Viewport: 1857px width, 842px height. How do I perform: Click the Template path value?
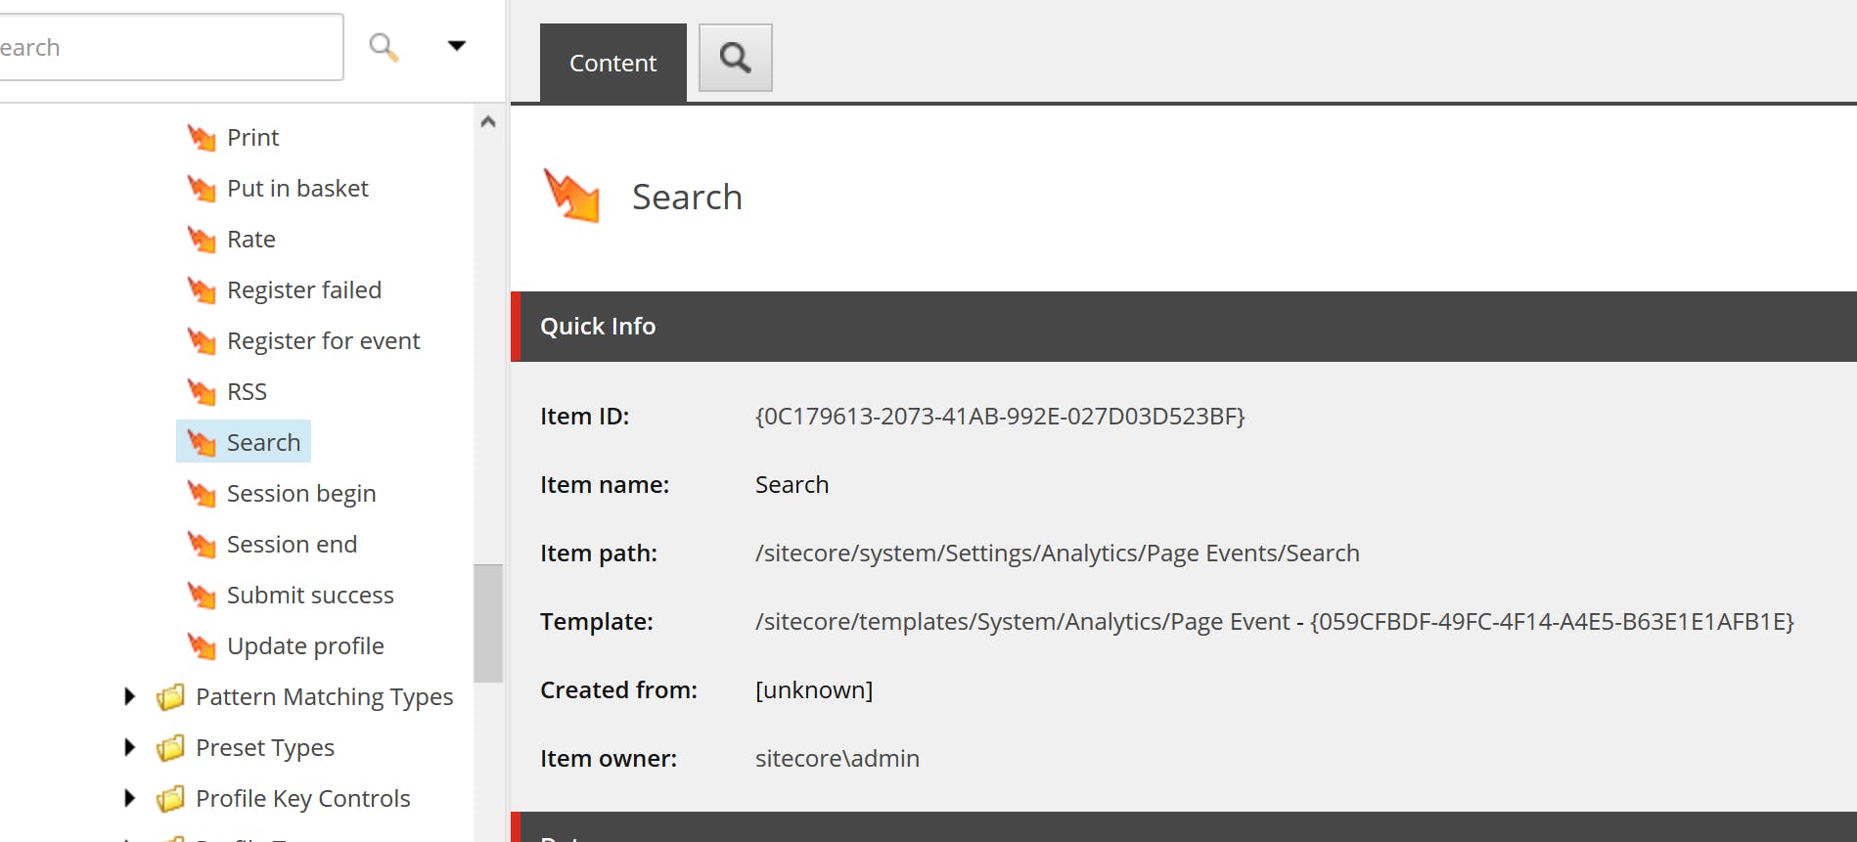[1275, 622]
